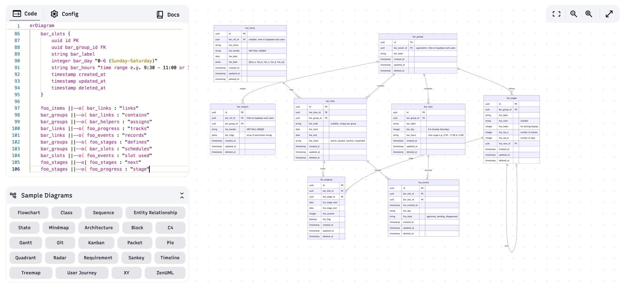Image resolution: width=625 pixels, height=289 pixels.
Task: Click the Docs book icon
Action: coord(160,15)
